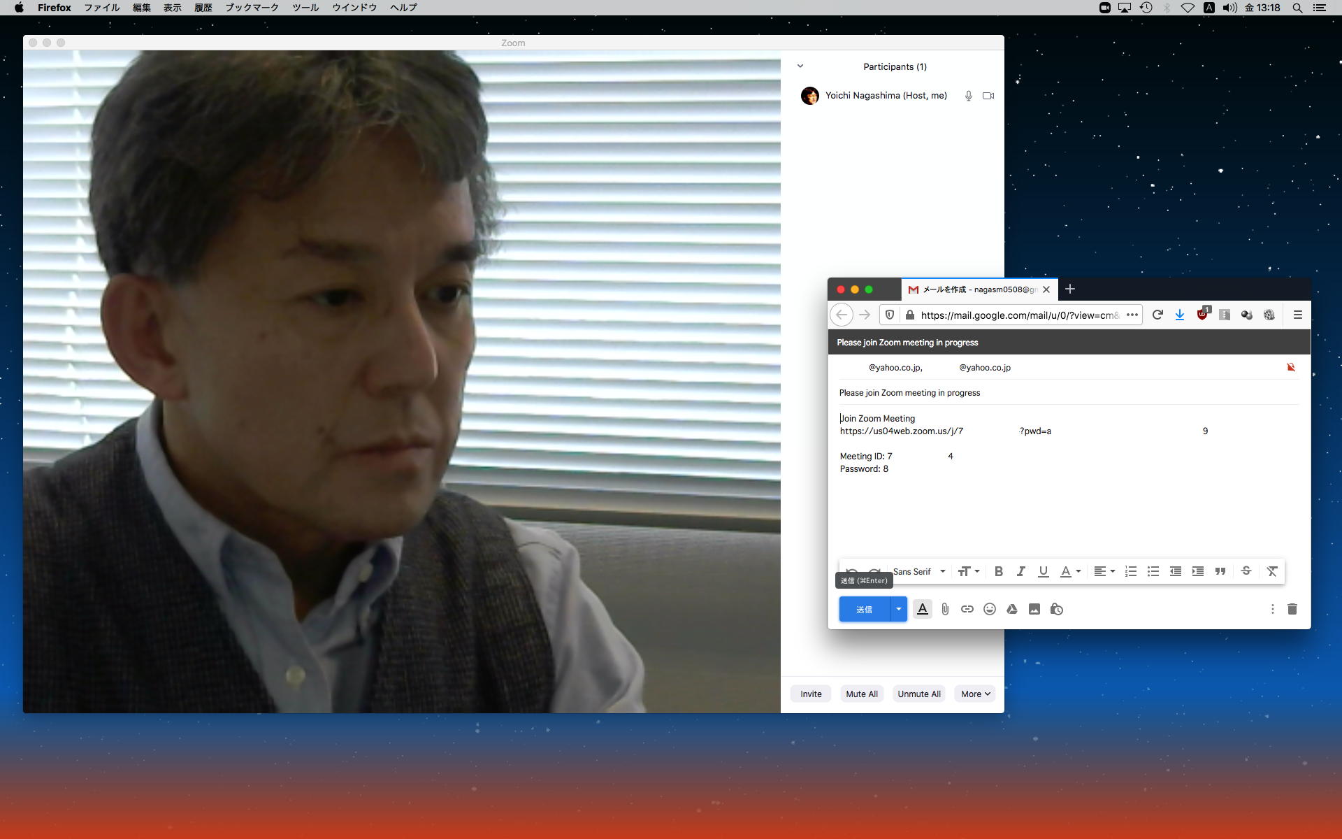The height and width of the screenshot is (839, 1342).
Task: Open the Sans Serif font dropdown
Action: pyautogui.click(x=918, y=572)
